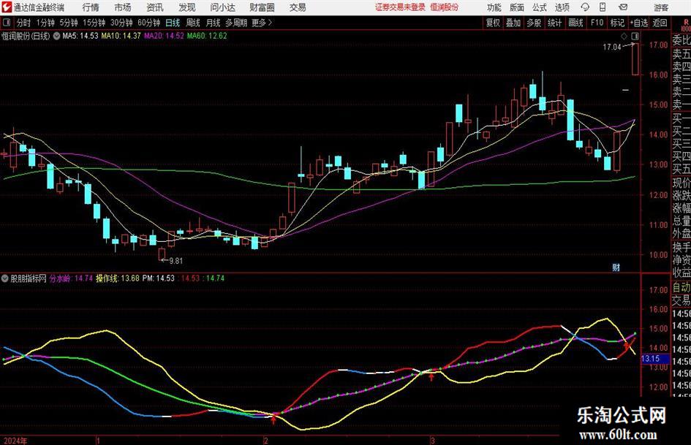This screenshot has height=445, width=691.
Task: Click the 恒润股份 stock name in title bar
Action: pos(445,7)
